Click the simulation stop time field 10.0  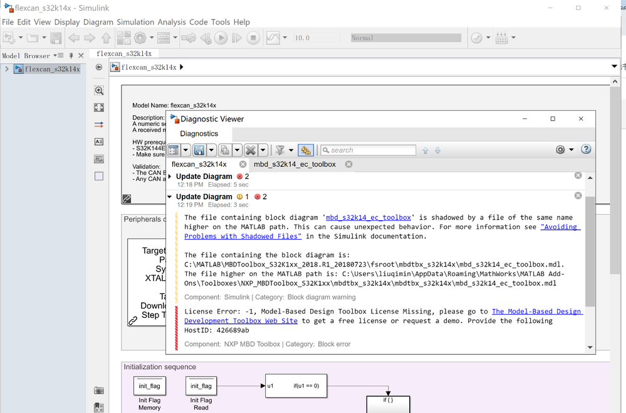tap(316, 38)
